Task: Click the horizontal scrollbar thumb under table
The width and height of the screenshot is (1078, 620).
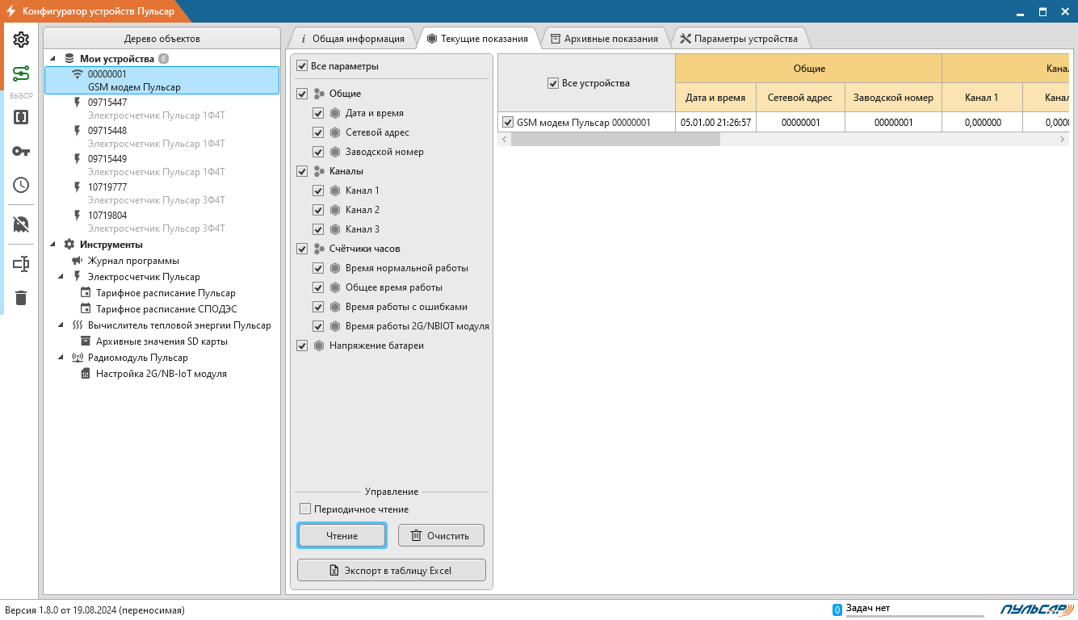Action: [x=615, y=140]
